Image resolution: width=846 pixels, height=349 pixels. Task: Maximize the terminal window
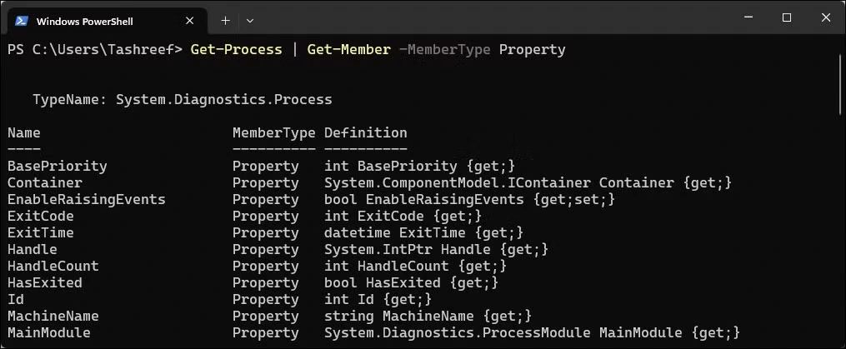click(x=787, y=17)
